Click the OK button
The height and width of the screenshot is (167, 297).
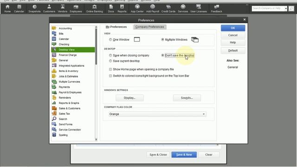233,28
